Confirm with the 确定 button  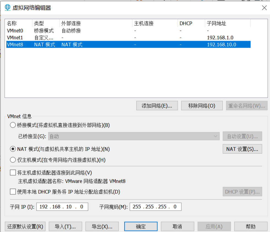click(x=141, y=226)
